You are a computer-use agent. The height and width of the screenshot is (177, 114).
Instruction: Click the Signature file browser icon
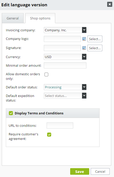(84, 48)
